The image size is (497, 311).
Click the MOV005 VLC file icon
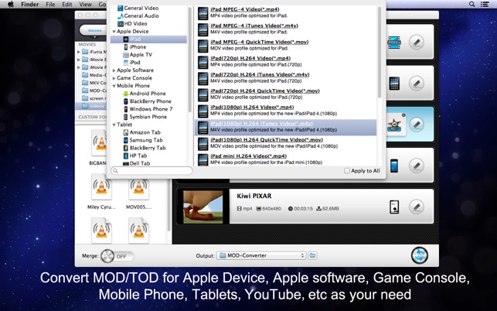[x=139, y=187]
